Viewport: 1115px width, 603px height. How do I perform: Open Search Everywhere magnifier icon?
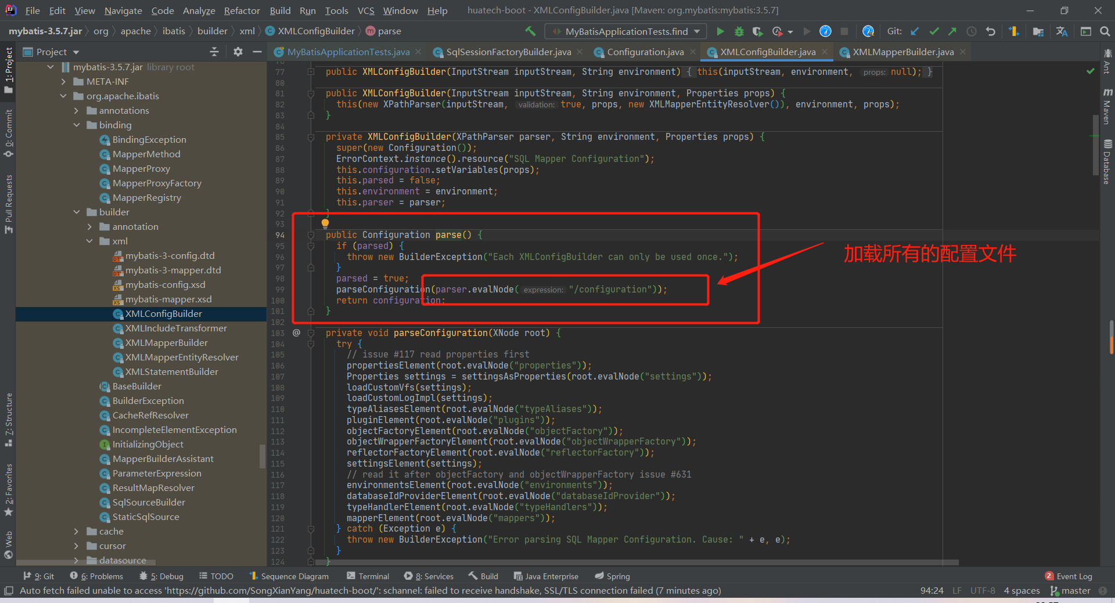[x=1105, y=31]
